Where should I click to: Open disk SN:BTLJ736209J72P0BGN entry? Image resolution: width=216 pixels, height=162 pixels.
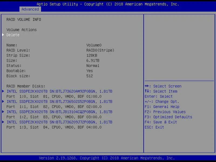pyautogui.click(x=59, y=122)
